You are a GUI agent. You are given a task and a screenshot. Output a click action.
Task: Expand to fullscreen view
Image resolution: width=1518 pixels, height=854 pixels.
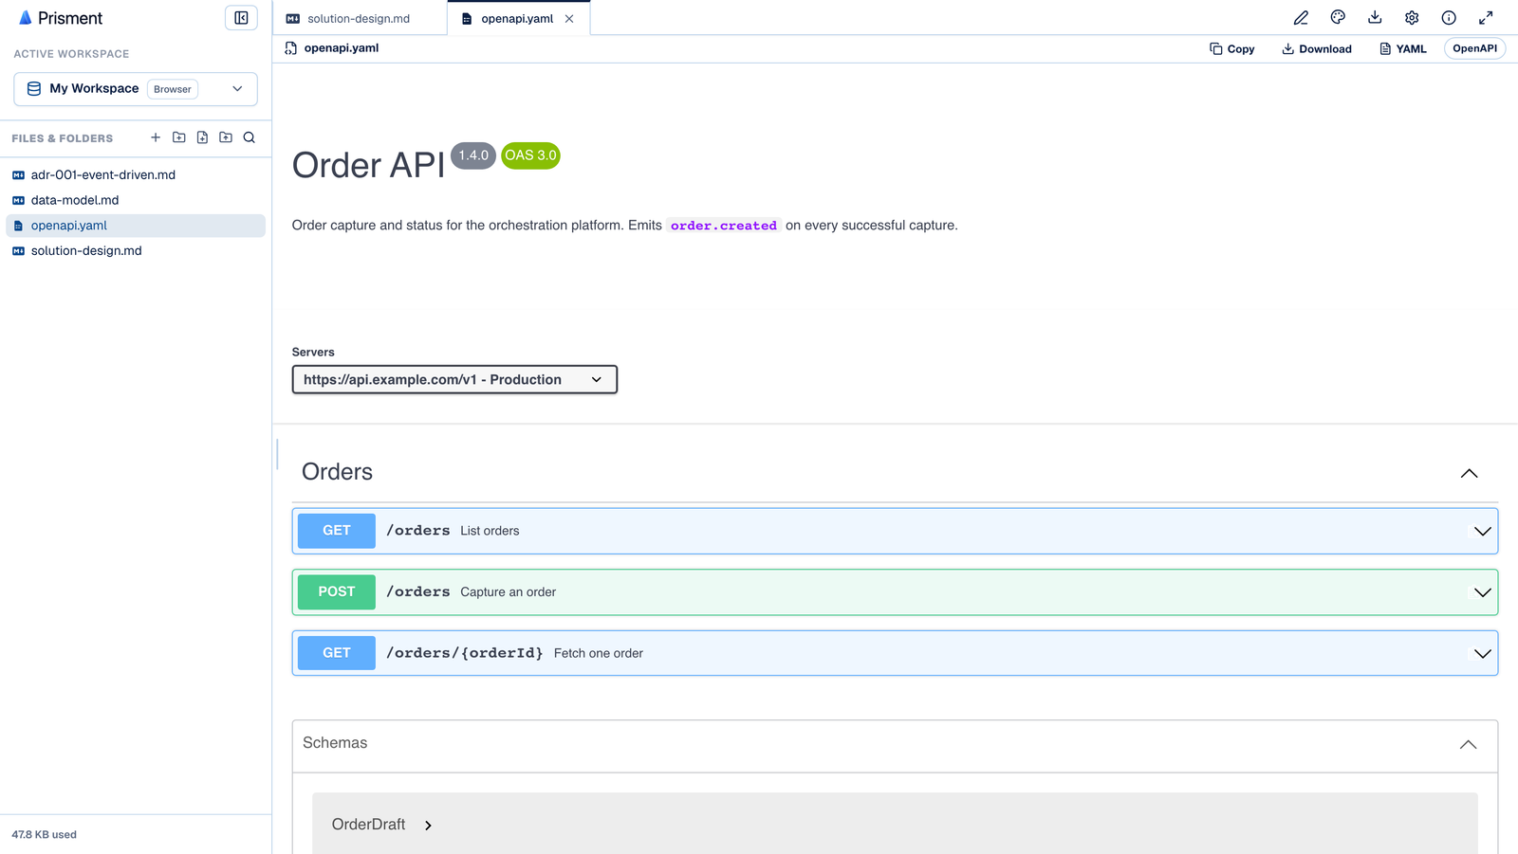click(1486, 18)
